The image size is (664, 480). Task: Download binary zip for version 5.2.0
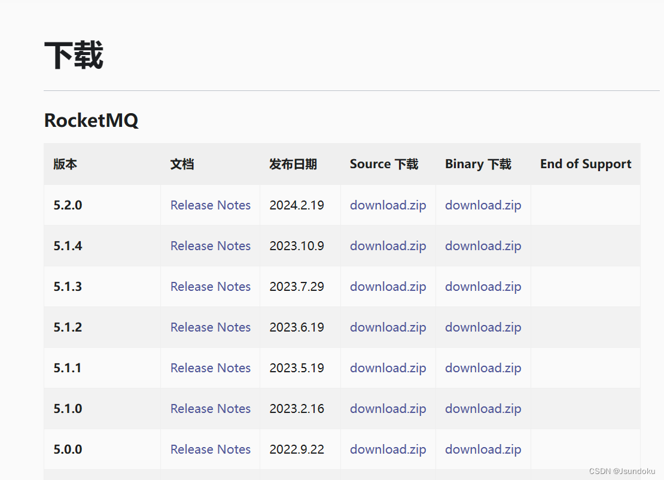point(483,205)
